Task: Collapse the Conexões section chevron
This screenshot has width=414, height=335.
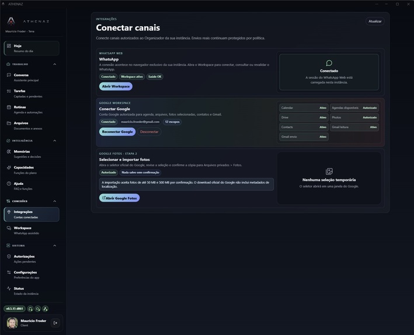Action: coord(55,201)
